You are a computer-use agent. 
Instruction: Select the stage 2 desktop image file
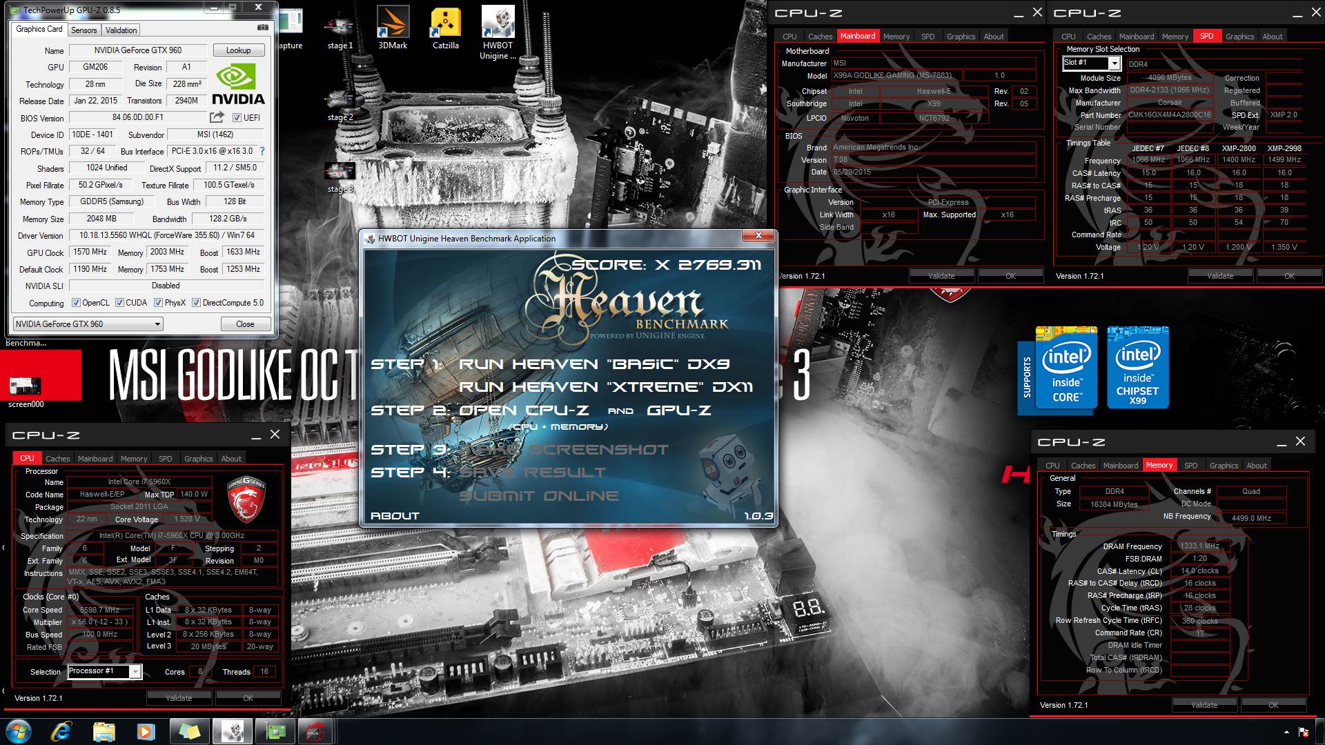tap(340, 105)
